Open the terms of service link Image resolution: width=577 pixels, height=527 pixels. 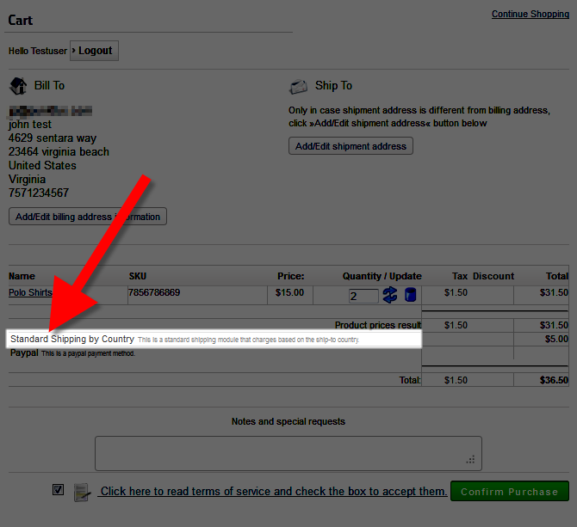(273, 492)
